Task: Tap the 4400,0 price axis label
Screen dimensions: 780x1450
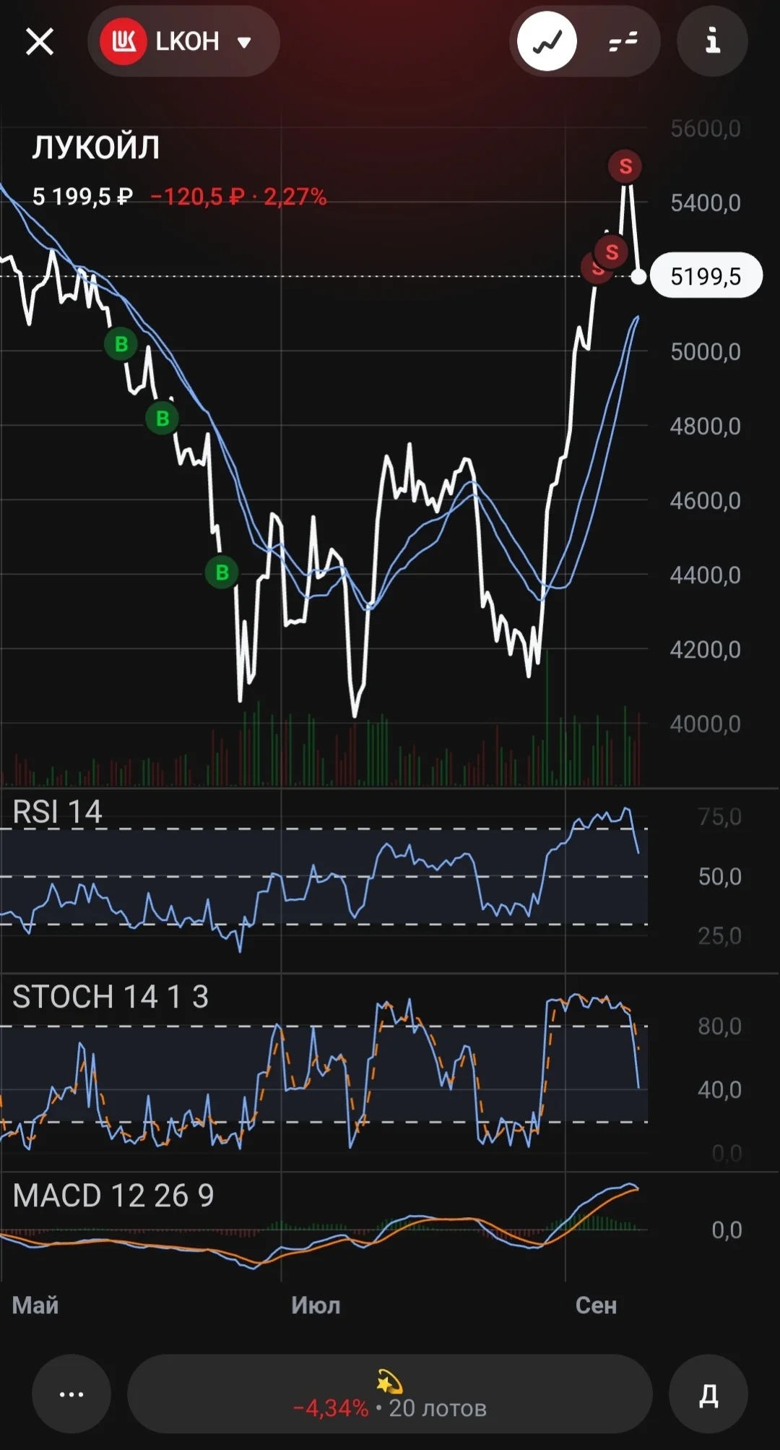Action: [x=706, y=575]
